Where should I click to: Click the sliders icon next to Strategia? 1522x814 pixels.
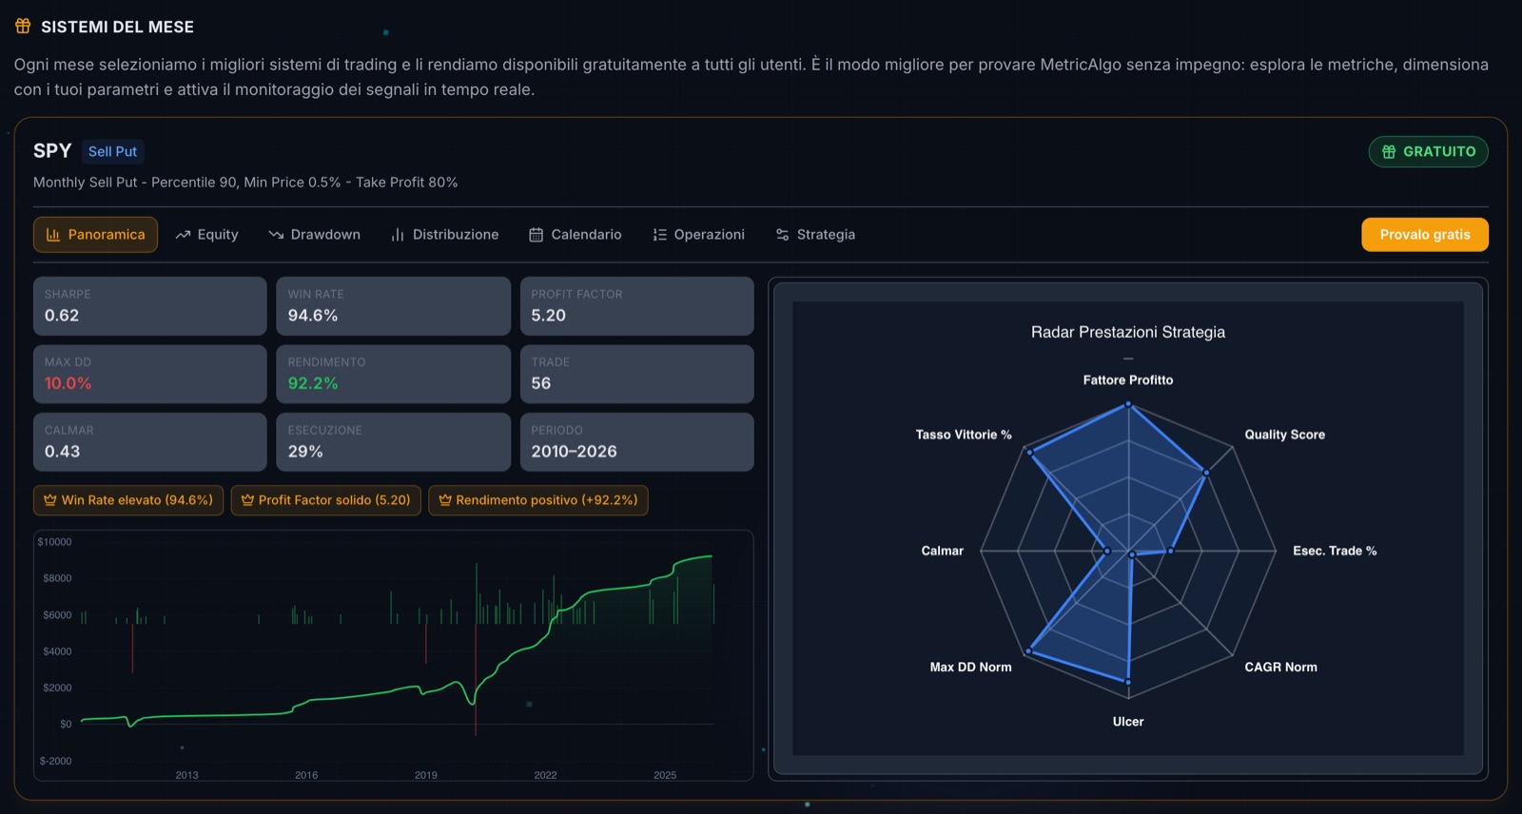pos(782,235)
